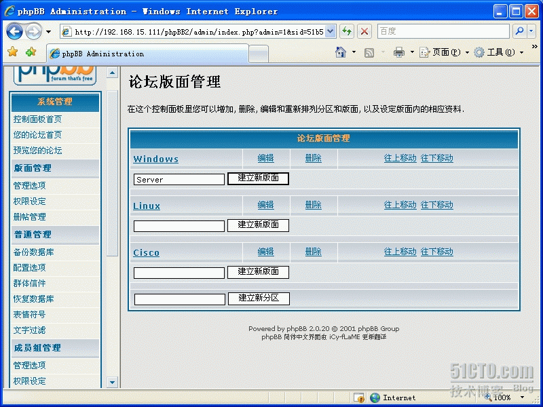This screenshot has height=407, width=543.
Task: Open the 工具(O) menu
Action: tap(499, 52)
